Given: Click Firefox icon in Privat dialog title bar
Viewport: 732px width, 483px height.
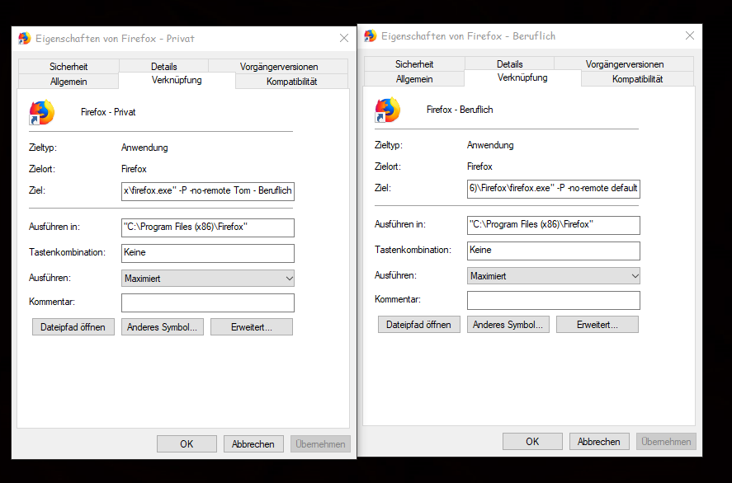Looking at the screenshot, I should click(x=24, y=38).
